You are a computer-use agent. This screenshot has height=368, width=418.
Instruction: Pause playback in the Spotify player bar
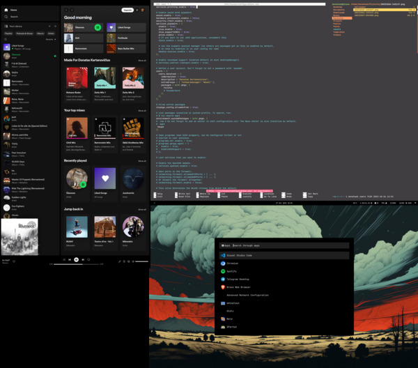pyautogui.click(x=76, y=259)
